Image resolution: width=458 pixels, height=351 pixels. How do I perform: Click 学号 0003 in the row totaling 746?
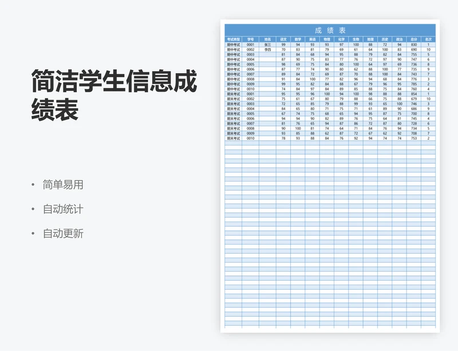click(x=250, y=104)
